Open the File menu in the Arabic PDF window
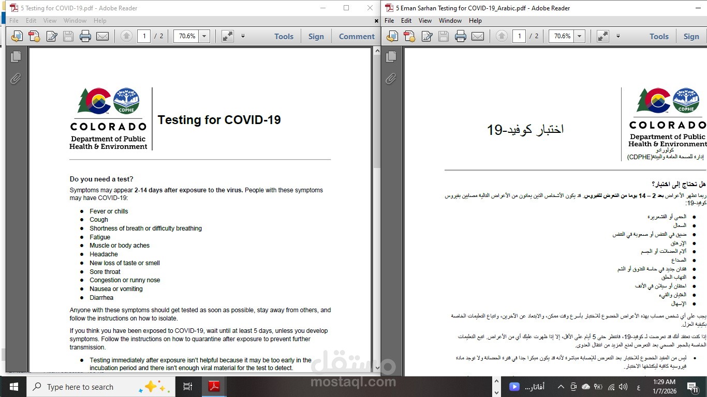Viewport: 707px width, 397px height. (389, 21)
